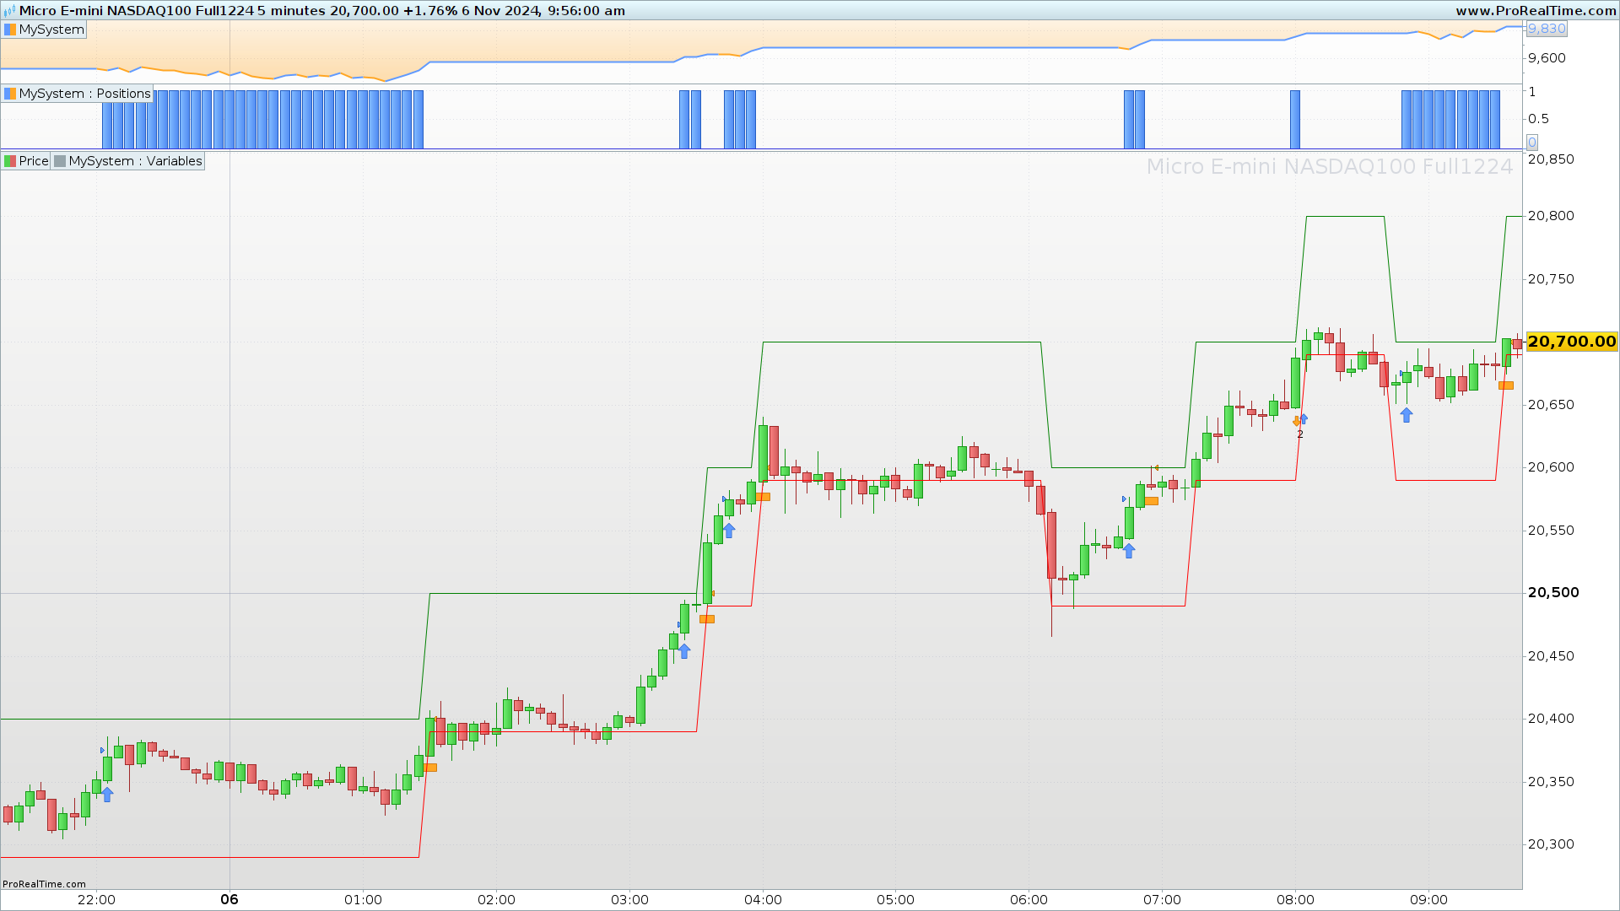Image resolution: width=1620 pixels, height=911 pixels.
Task: Open the MySystem equity curve label
Action: coord(51,30)
